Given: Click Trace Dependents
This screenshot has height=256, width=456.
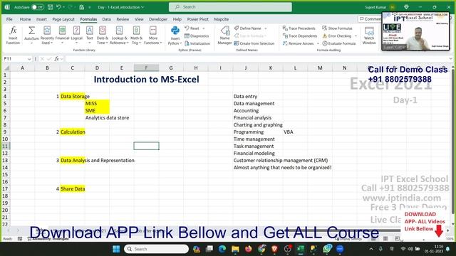Looking at the screenshot, I should (300, 36).
